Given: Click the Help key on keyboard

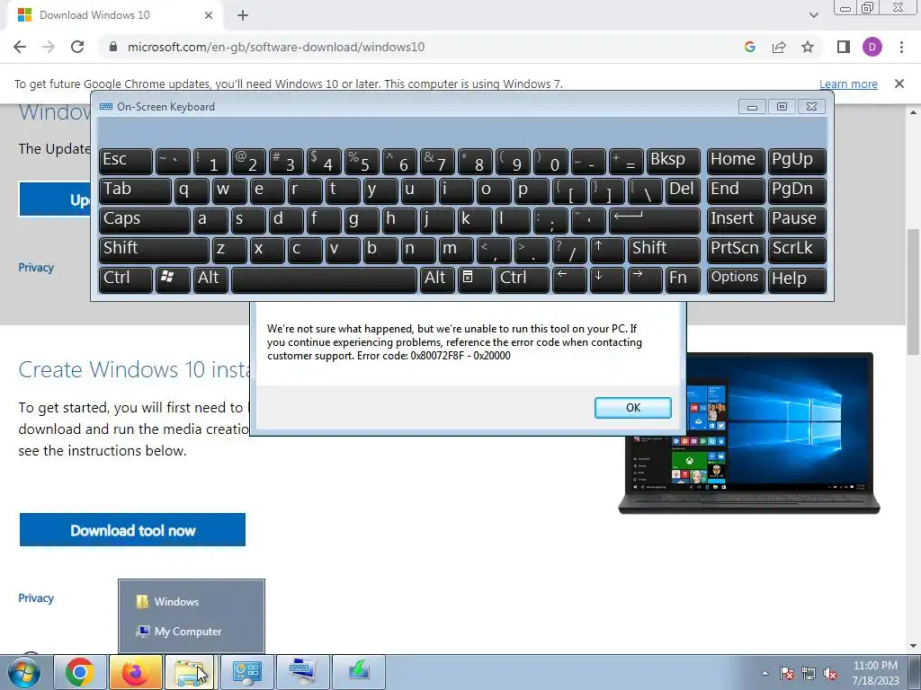Looking at the screenshot, I should point(797,279).
